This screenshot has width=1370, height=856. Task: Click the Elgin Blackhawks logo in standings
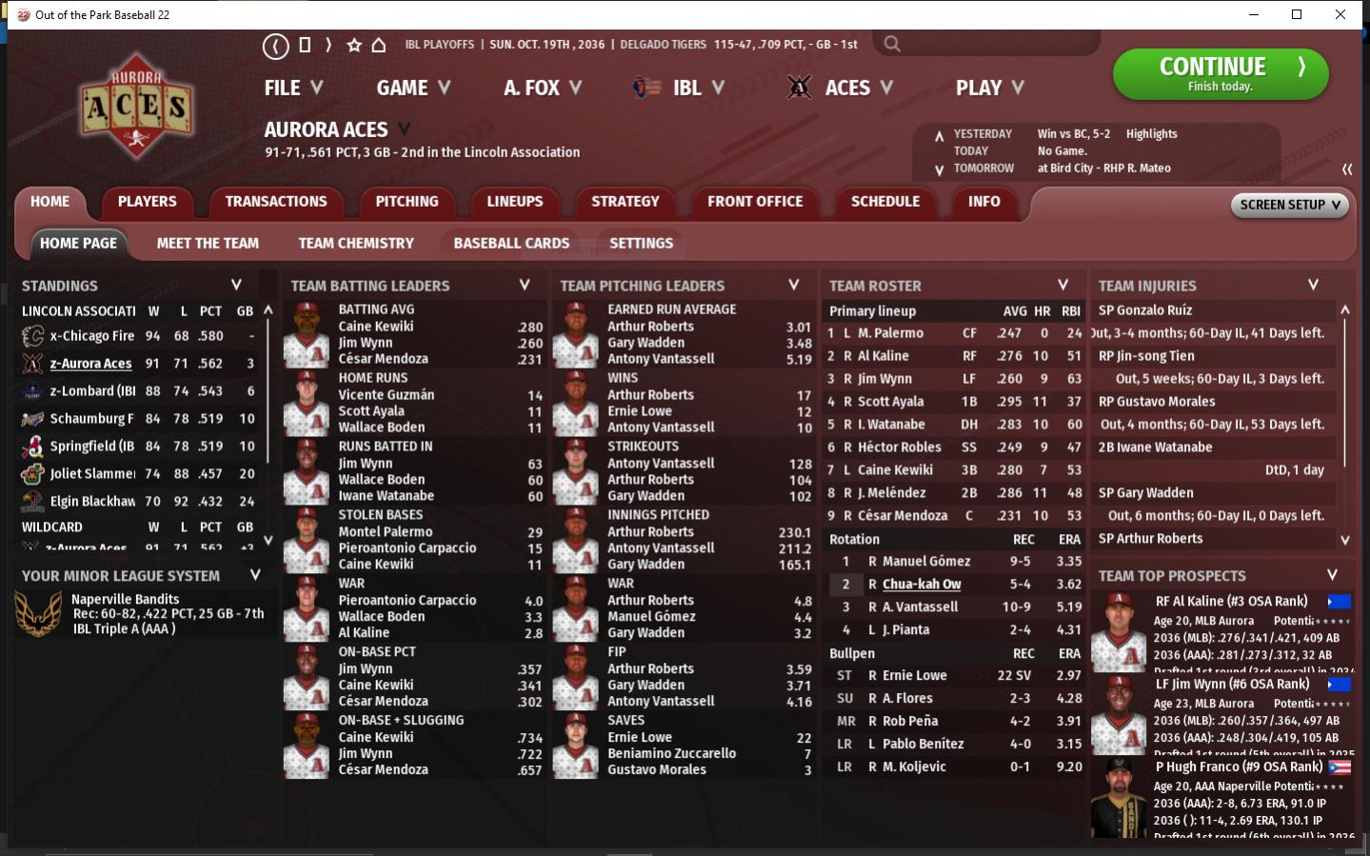pos(32,501)
